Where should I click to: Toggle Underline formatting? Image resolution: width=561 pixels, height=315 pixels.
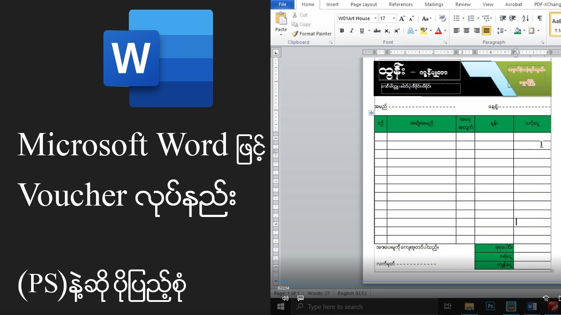(x=362, y=31)
